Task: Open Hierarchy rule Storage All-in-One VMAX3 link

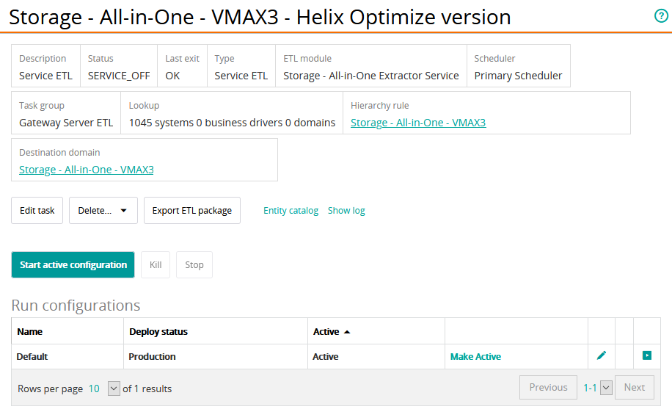Action: coord(418,123)
